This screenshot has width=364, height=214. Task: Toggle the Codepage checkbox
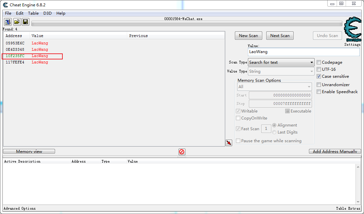click(319, 62)
